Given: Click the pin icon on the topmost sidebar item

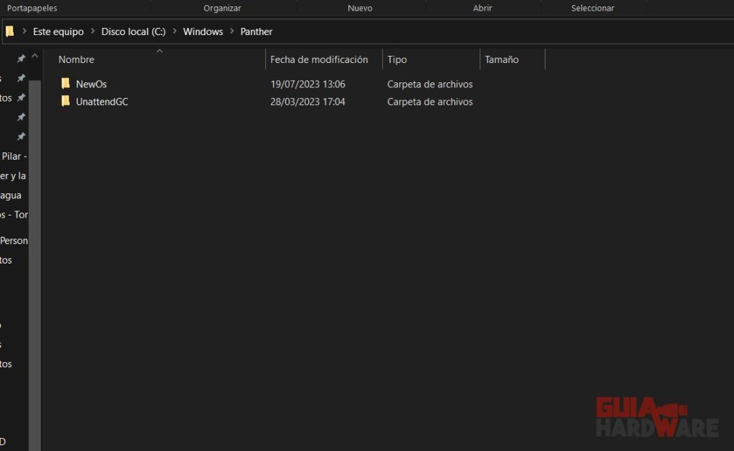Looking at the screenshot, I should (x=21, y=59).
